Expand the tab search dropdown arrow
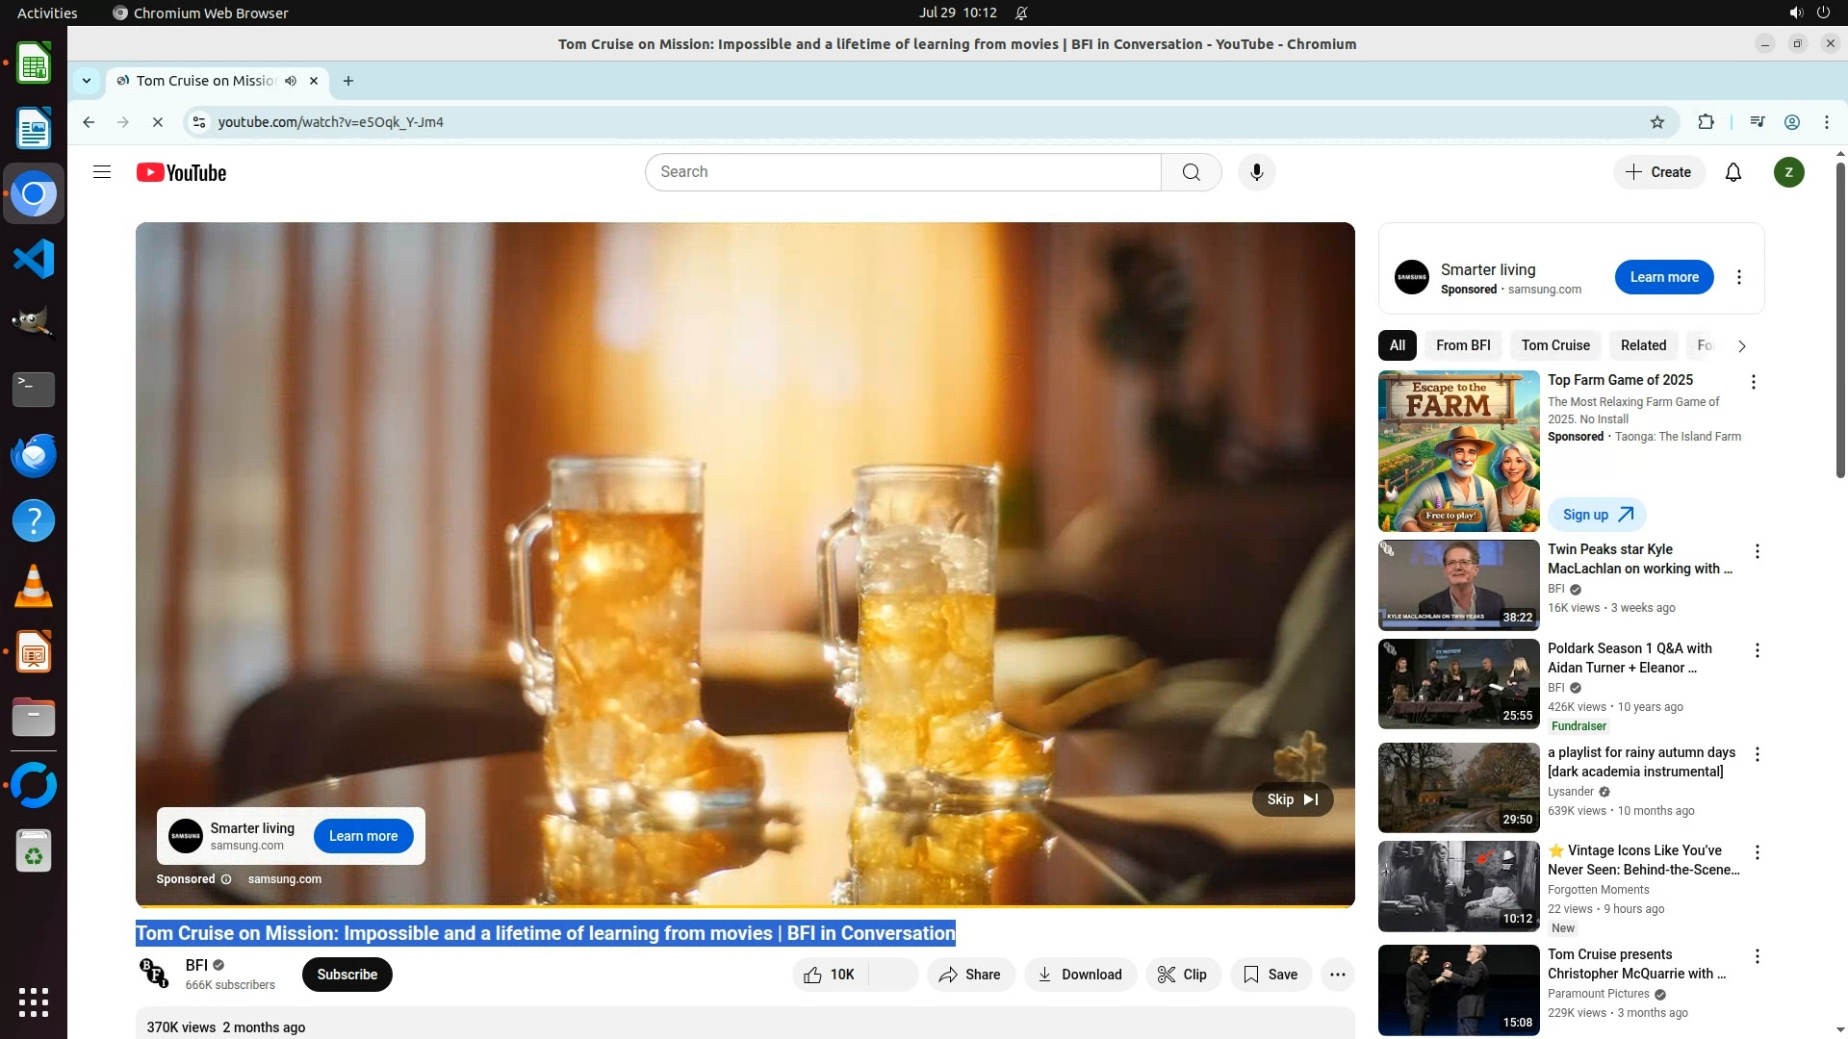 click(x=87, y=81)
